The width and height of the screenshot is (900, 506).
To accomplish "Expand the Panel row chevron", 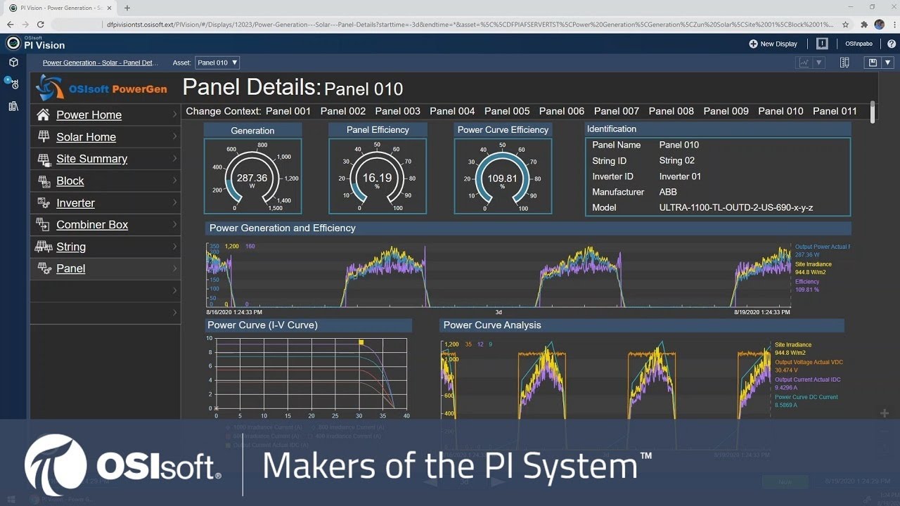I will coord(174,268).
